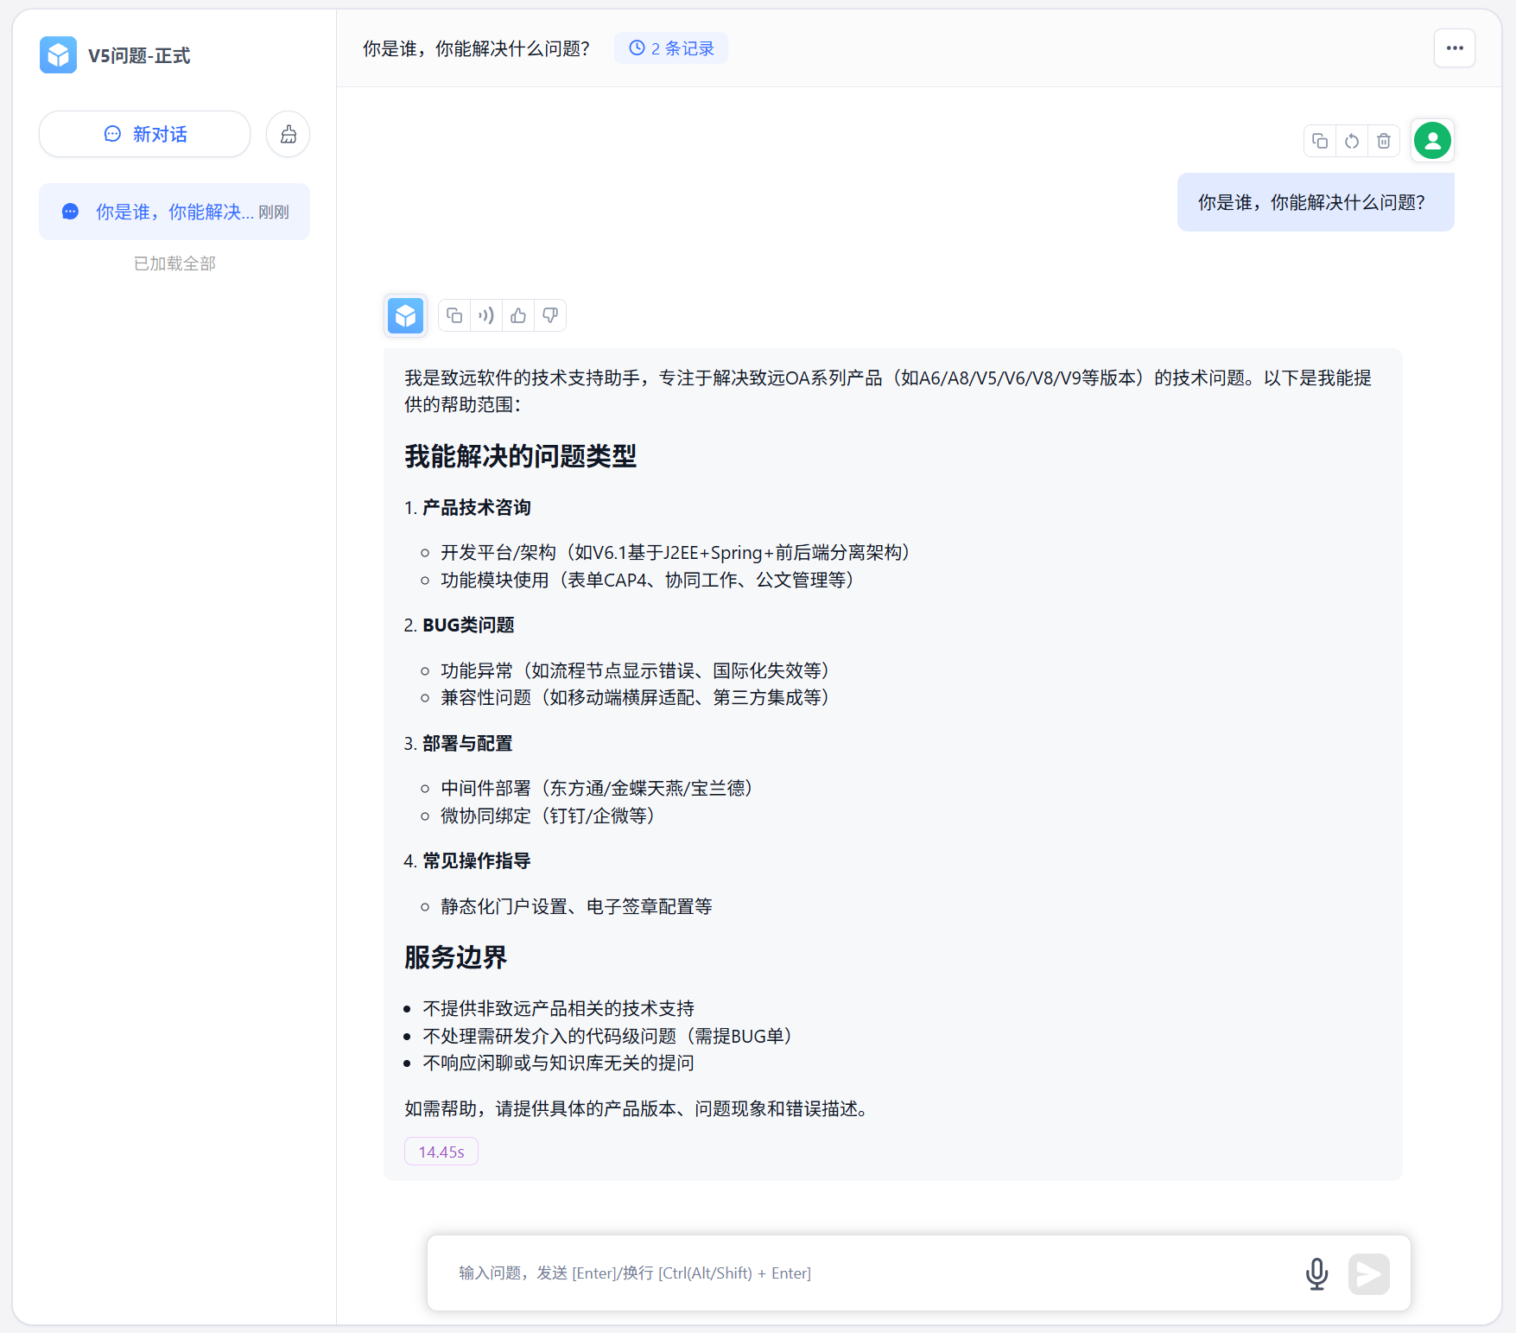Open the more options ellipsis menu
Viewport: 1516px width, 1333px height.
[x=1455, y=48]
